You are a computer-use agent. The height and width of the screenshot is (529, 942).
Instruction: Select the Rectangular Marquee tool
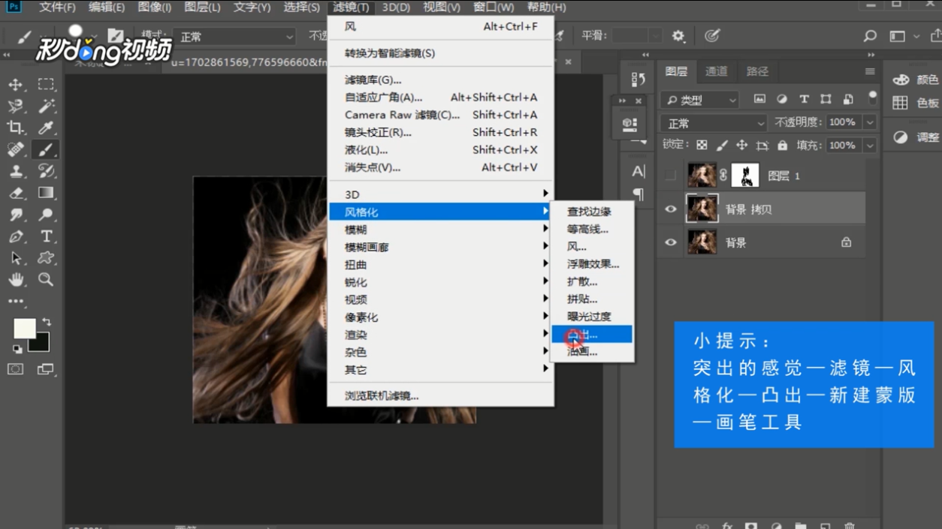[47, 85]
